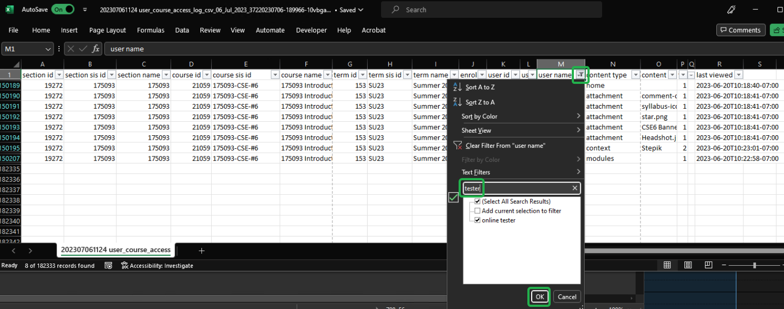Switch to Normal view icon

coord(667,265)
